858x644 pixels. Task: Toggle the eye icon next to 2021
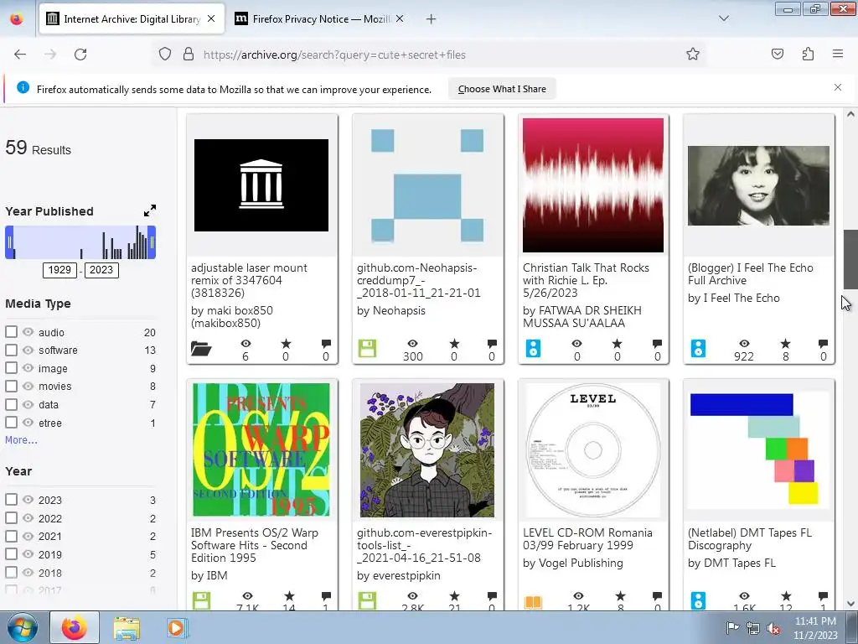(28, 536)
